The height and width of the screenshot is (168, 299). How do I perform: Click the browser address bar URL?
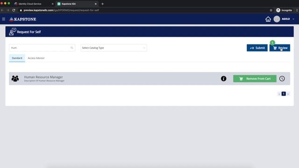coord(61,10)
